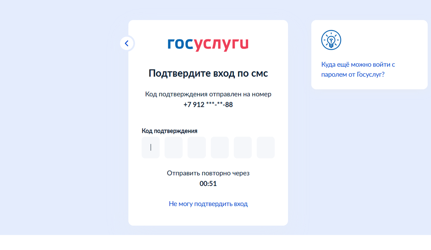Select the second confirmation code digit box

click(x=173, y=147)
